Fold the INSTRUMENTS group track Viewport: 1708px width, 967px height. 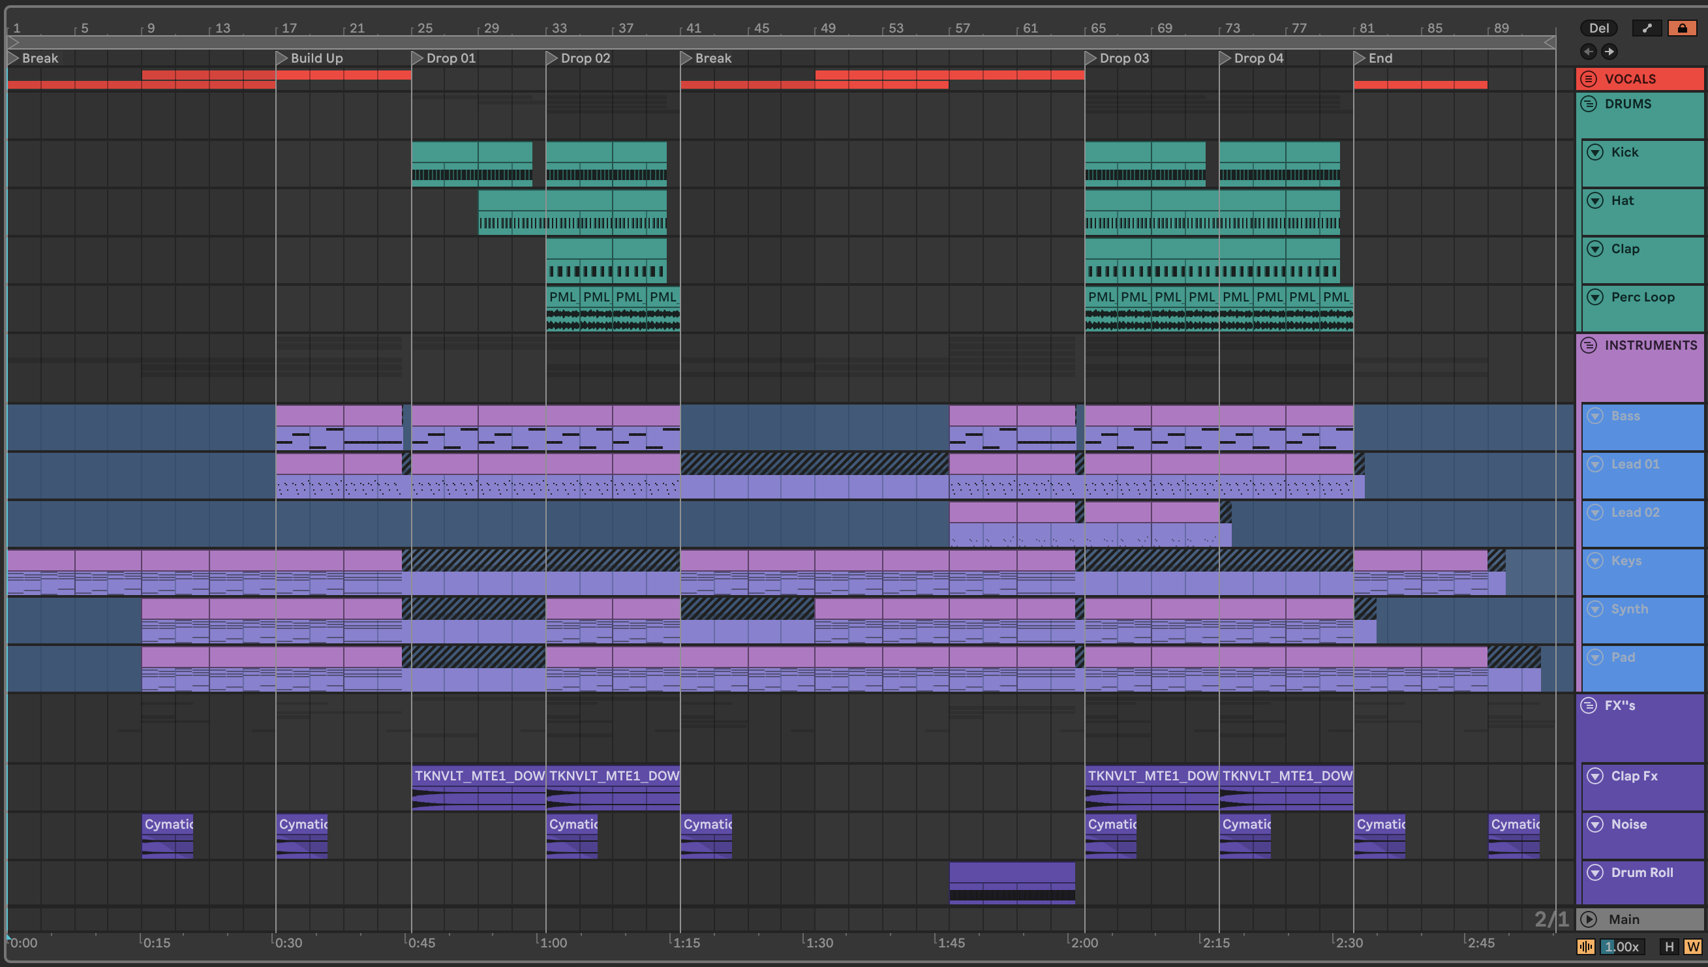click(1589, 345)
